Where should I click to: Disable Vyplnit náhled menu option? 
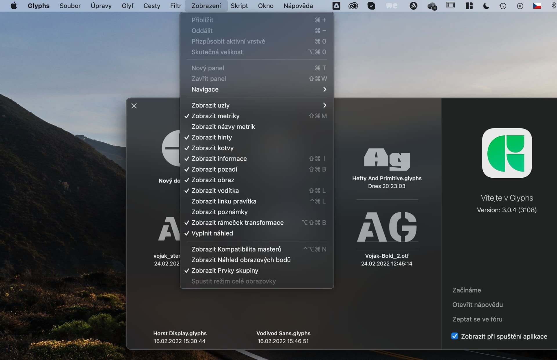212,233
